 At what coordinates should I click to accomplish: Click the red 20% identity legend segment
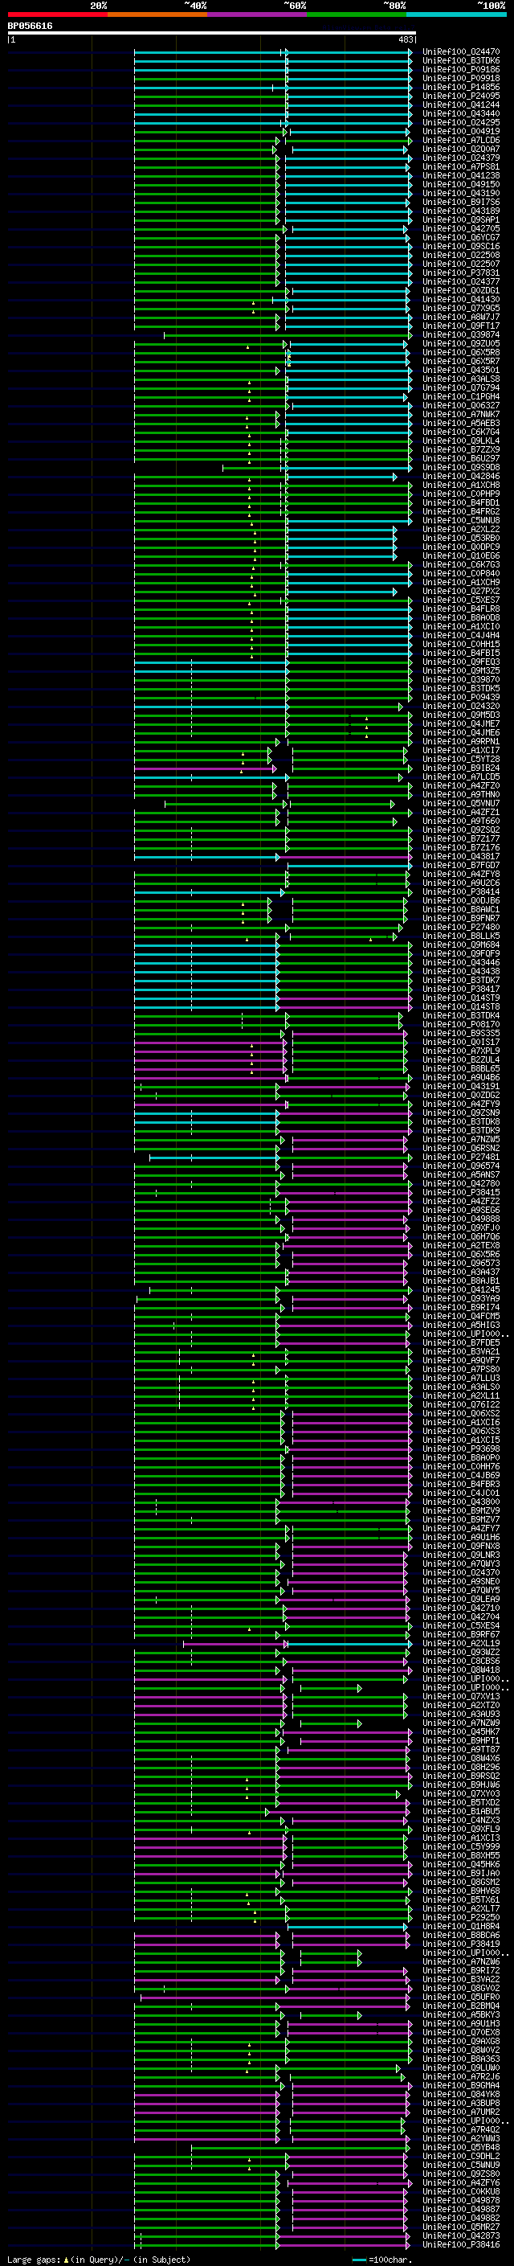[x=57, y=14]
